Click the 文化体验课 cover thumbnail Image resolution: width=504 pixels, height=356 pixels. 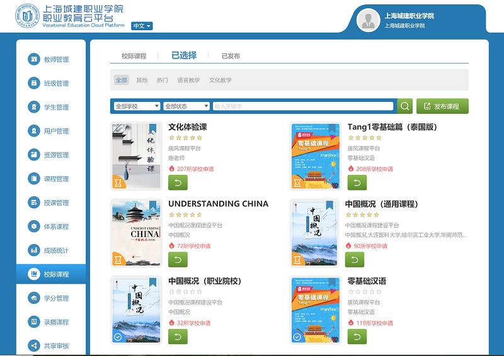(x=136, y=156)
